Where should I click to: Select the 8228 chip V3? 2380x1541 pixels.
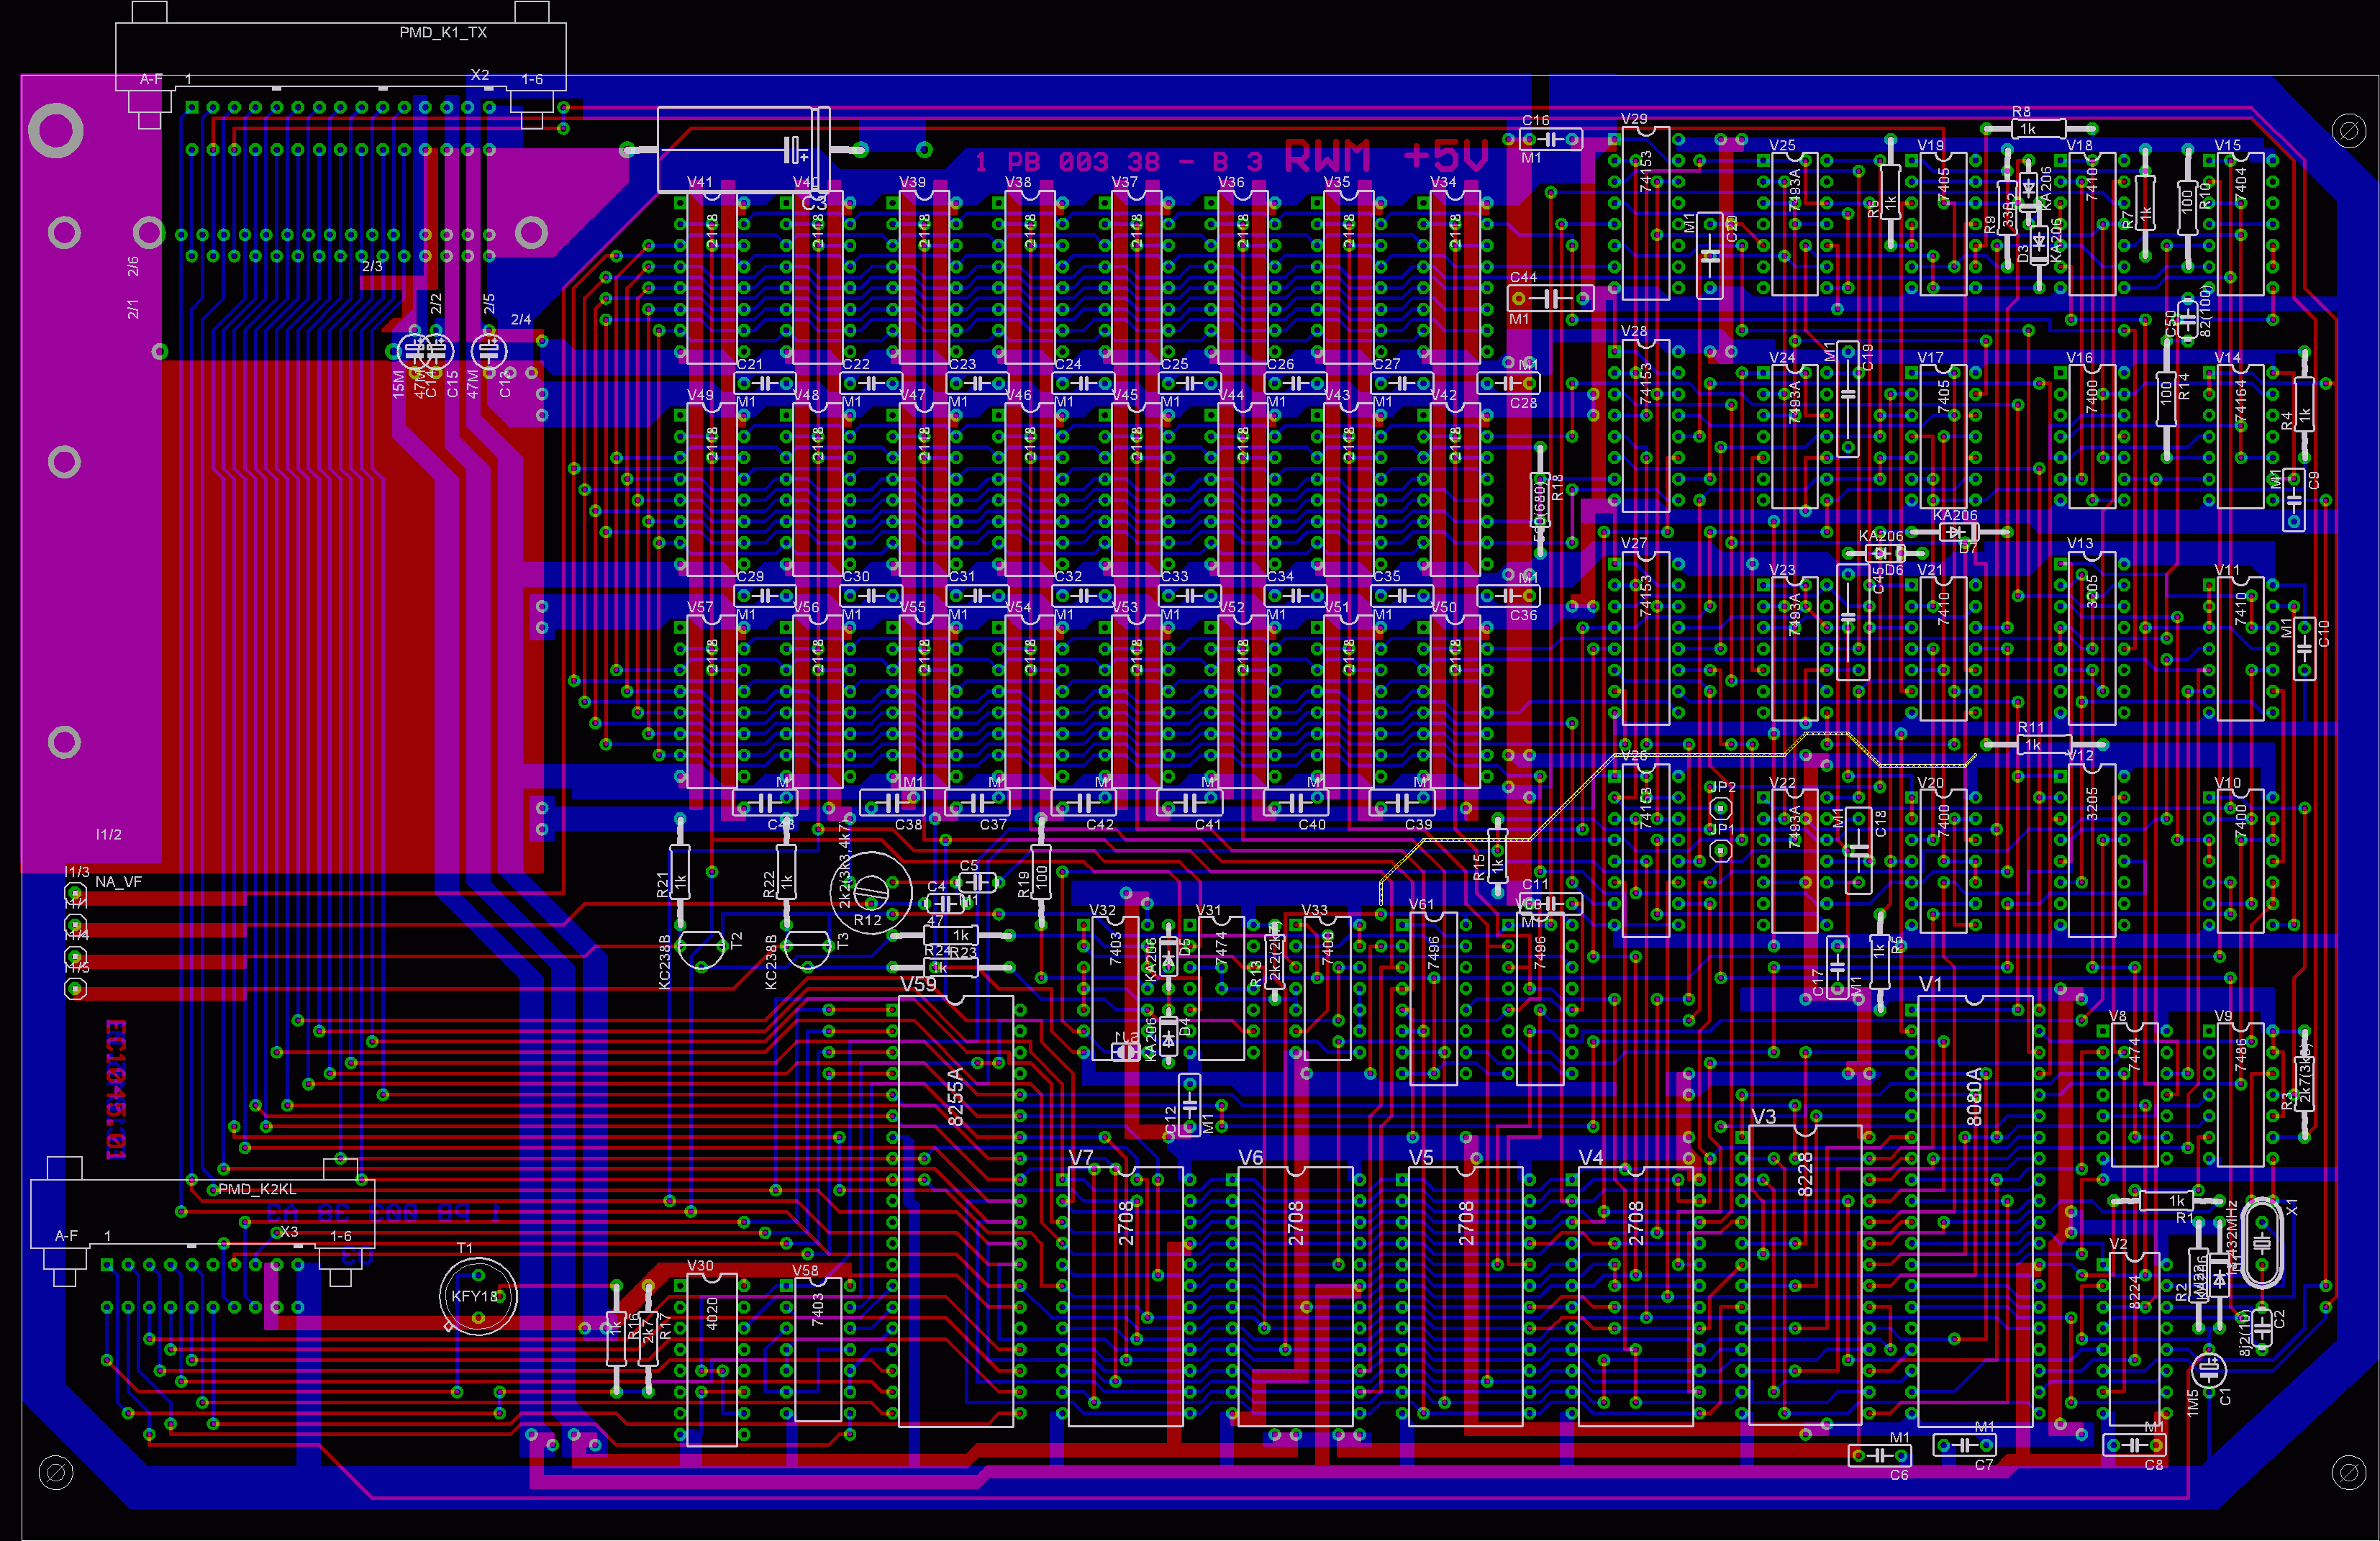pyautogui.click(x=1805, y=1275)
